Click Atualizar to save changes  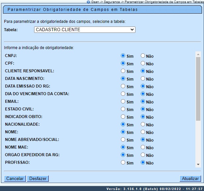[x=190, y=178]
